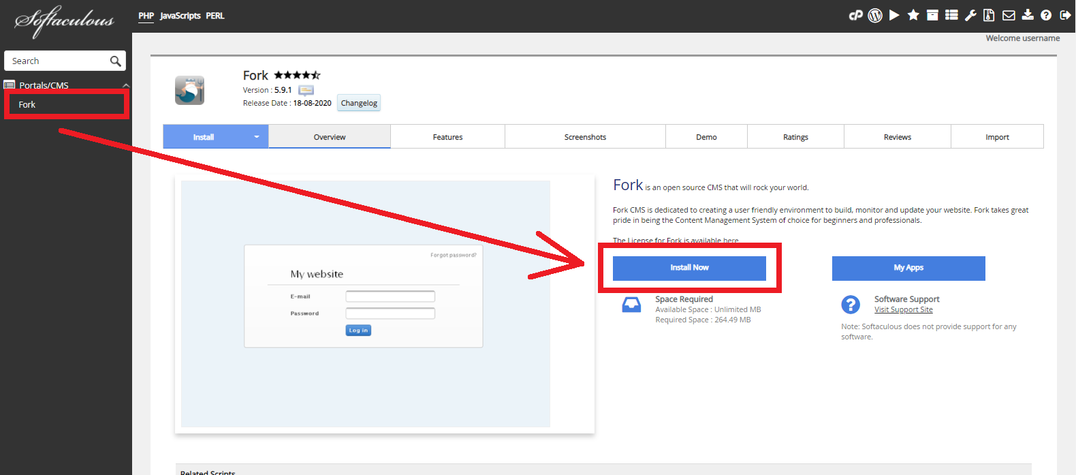Viewport: 1076px width, 475px height.
Task: Click in the Search input field
Action: (58, 61)
